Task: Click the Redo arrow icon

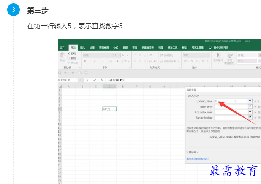Action: click(73, 73)
